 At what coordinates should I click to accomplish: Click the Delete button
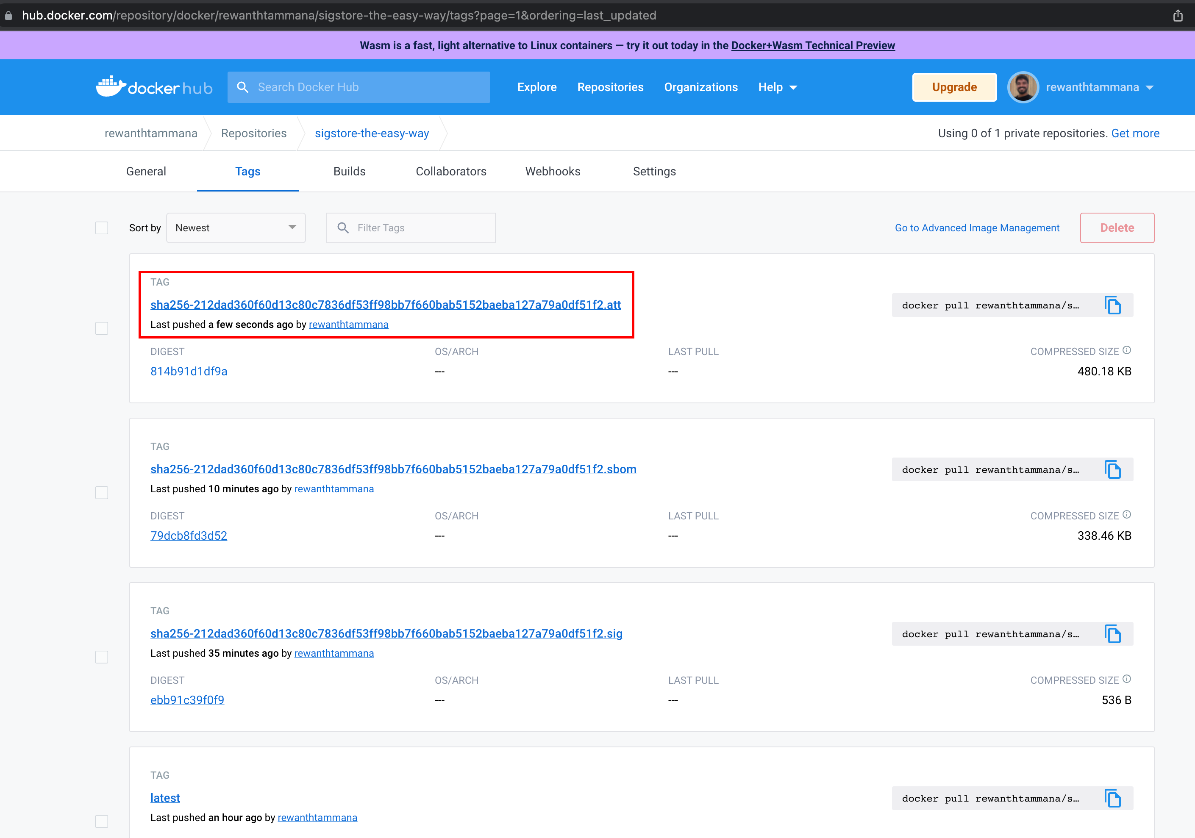[1117, 228]
